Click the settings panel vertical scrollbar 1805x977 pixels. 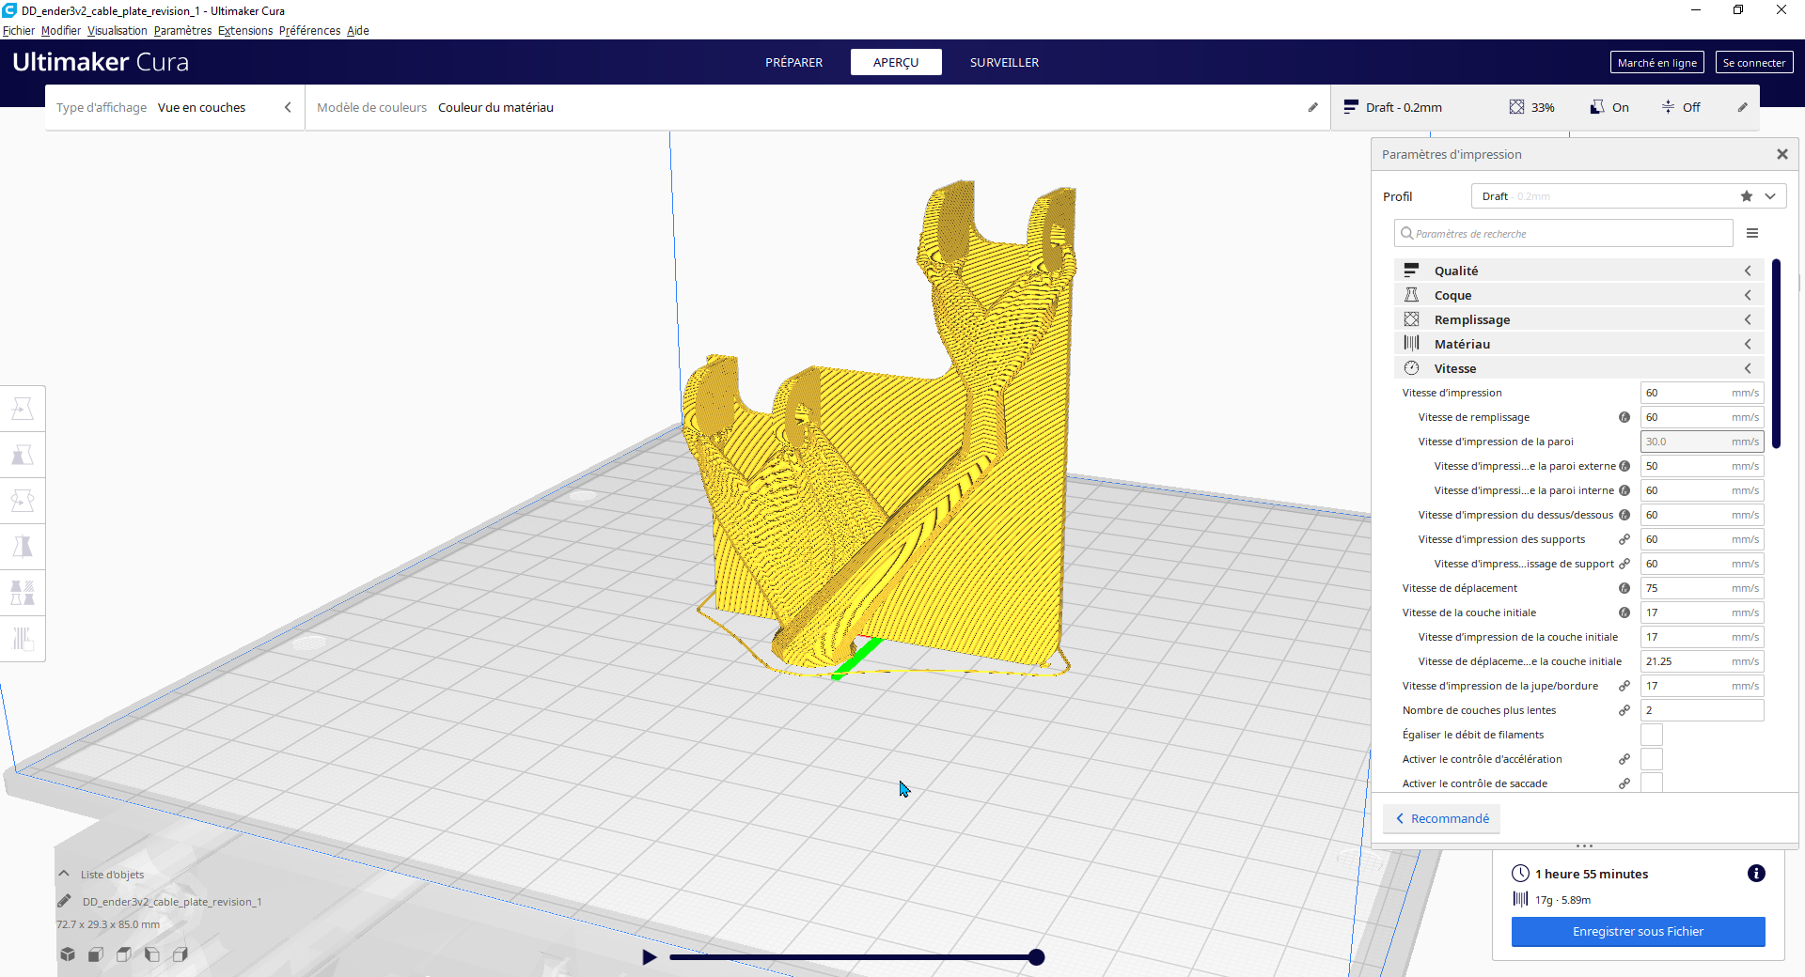(1776, 354)
